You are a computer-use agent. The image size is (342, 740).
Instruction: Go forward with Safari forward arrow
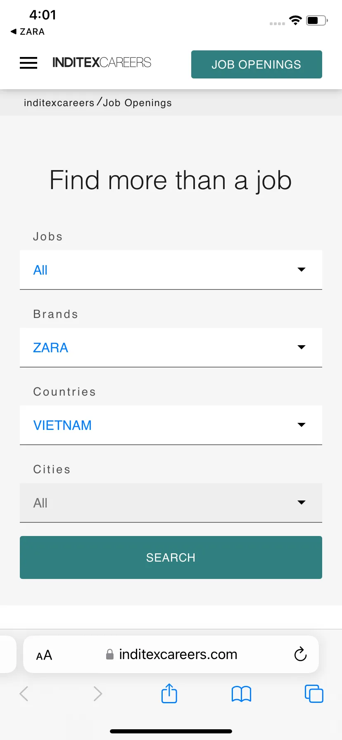pos(97,694)
